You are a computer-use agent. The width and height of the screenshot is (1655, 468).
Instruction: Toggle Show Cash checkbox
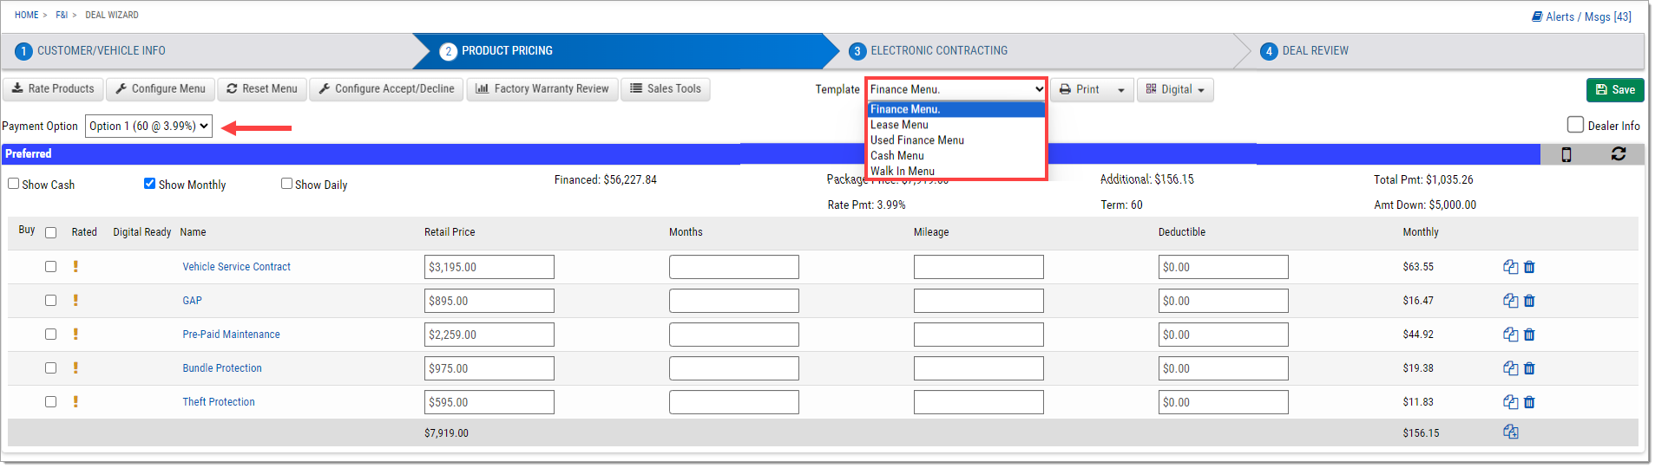14,184
